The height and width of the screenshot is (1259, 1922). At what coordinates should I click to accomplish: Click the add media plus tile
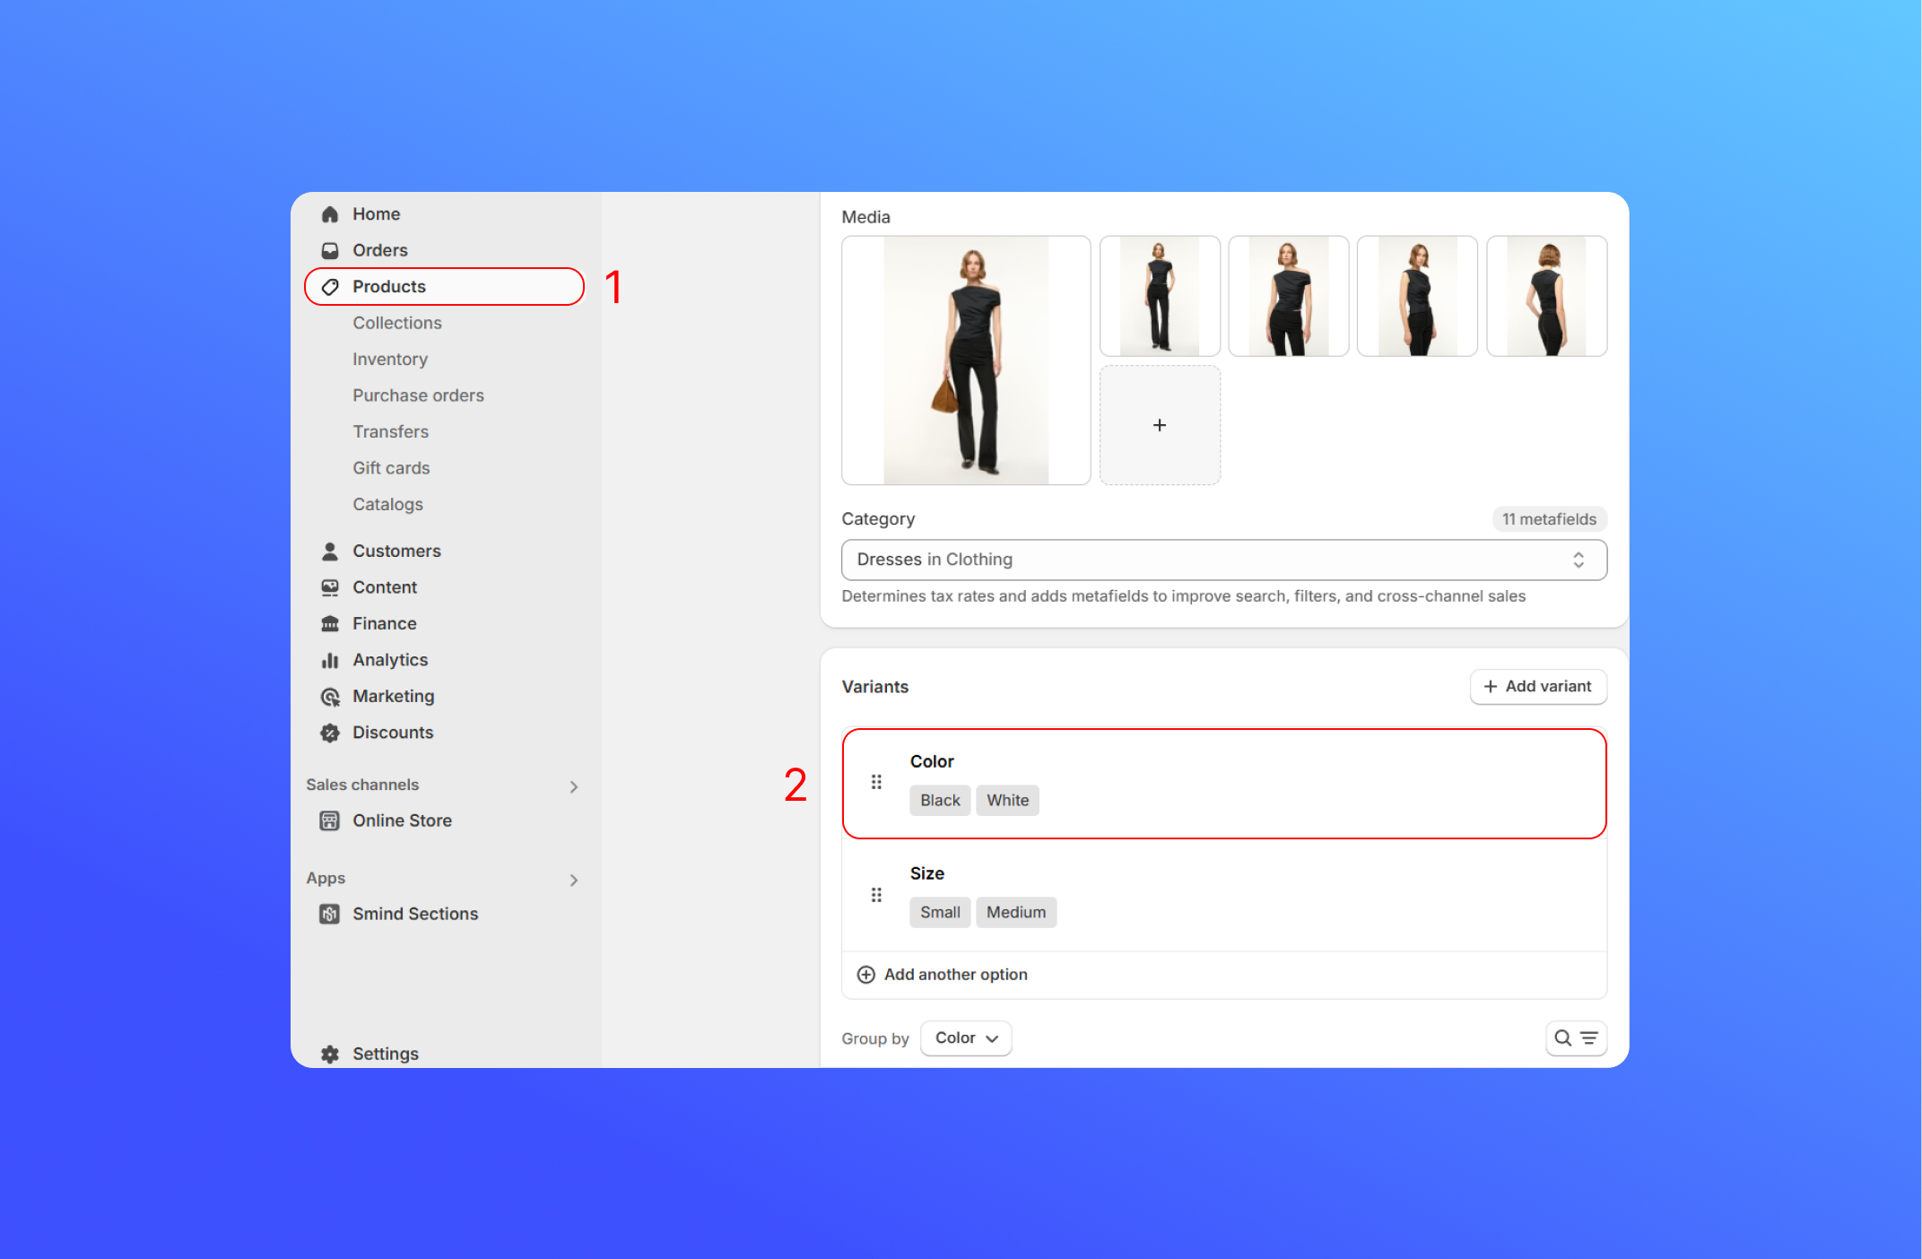(x=1160, y=425)
